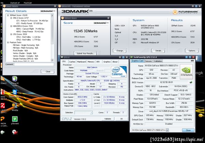Open the Nokia PC Suite desktop icon

click(x=15, y=81)
